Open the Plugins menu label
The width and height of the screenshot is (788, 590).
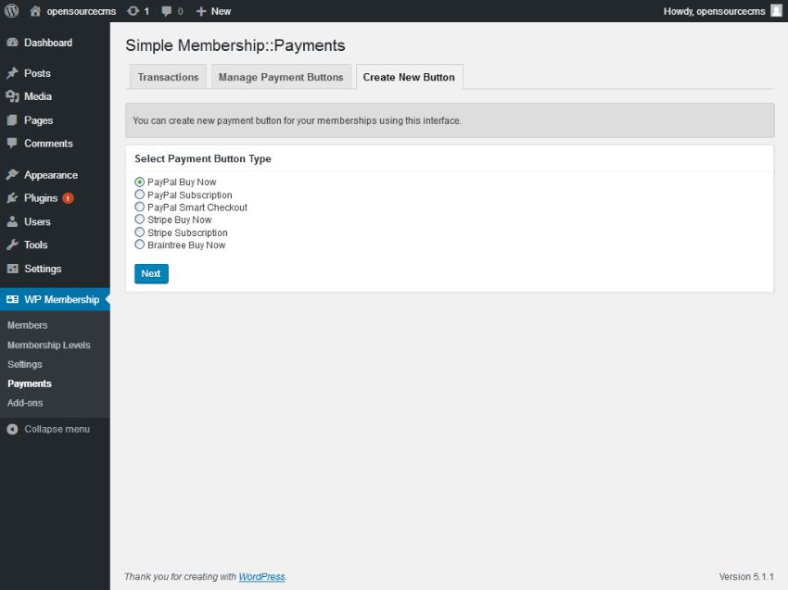pyautogui.click(x=41, y=198)
